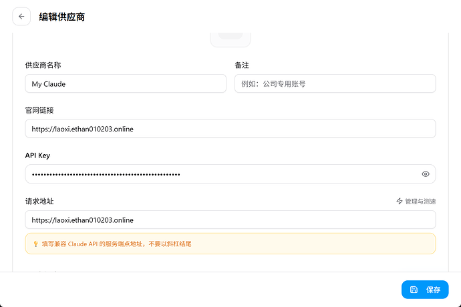Click the 官网链接 label
The height and width of the screenshot is (307, 461).
[x=39, y=111]
